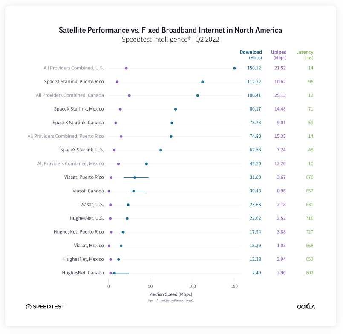Click the Viasat, Puerto Rico download data point
This screenshot has width=343, height=334.
click(x=135, y=177)
